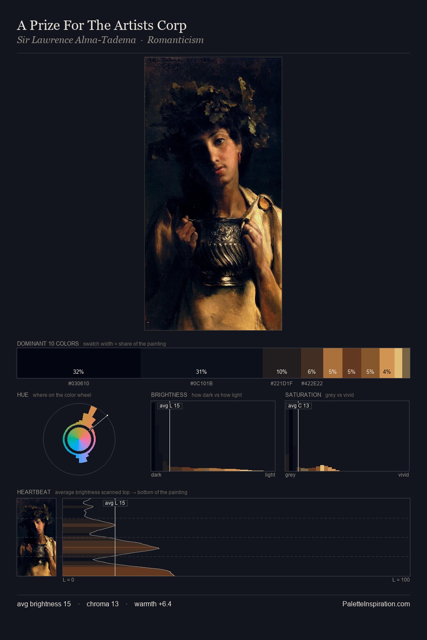Click avg L 15 label in Brightness chart
The image size is (427, 640).
[170, 406]
